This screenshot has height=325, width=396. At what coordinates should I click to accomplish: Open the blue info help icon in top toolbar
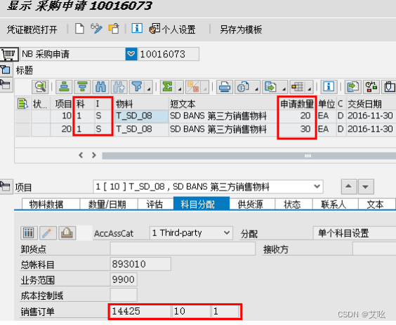point(137,28)
